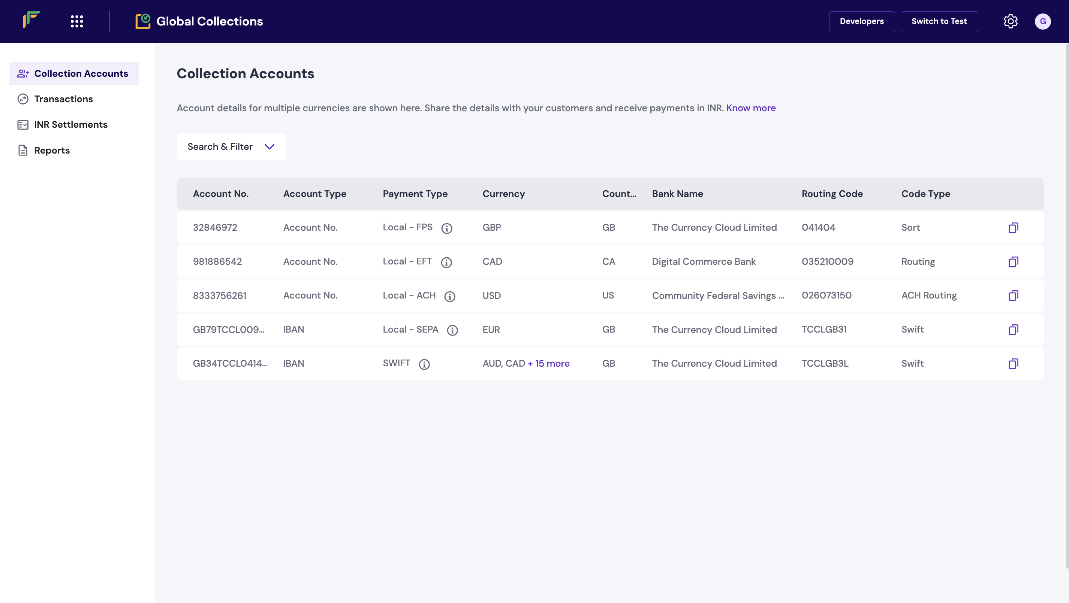The width and height of the screenshot is (1069, 603).
Task: Open the Reports sidebar item
Action: pos(52,151)
